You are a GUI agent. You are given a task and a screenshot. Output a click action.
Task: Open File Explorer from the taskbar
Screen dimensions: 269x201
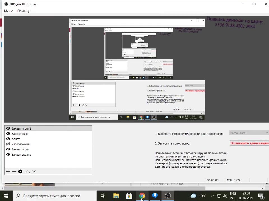coord(116,196)
